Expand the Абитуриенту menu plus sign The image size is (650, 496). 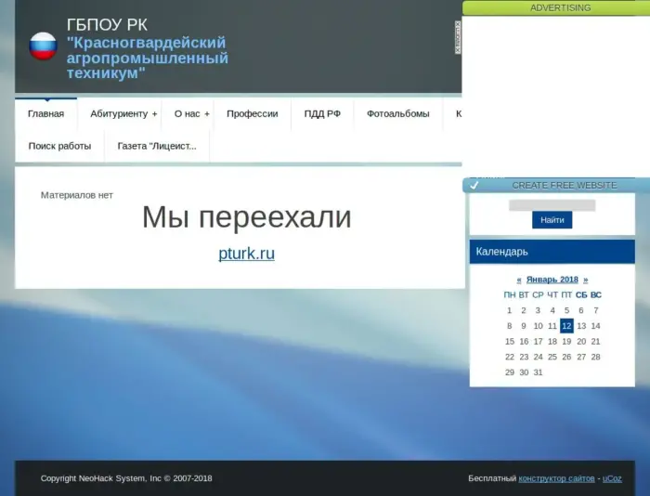[x=154, y=114]
